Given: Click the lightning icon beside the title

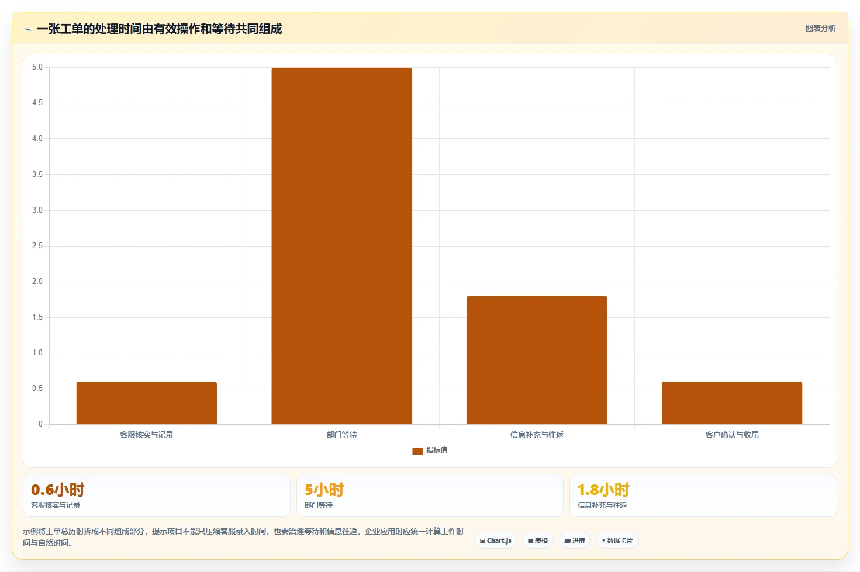Looking at the screenshot, I should tap(27, 29).
